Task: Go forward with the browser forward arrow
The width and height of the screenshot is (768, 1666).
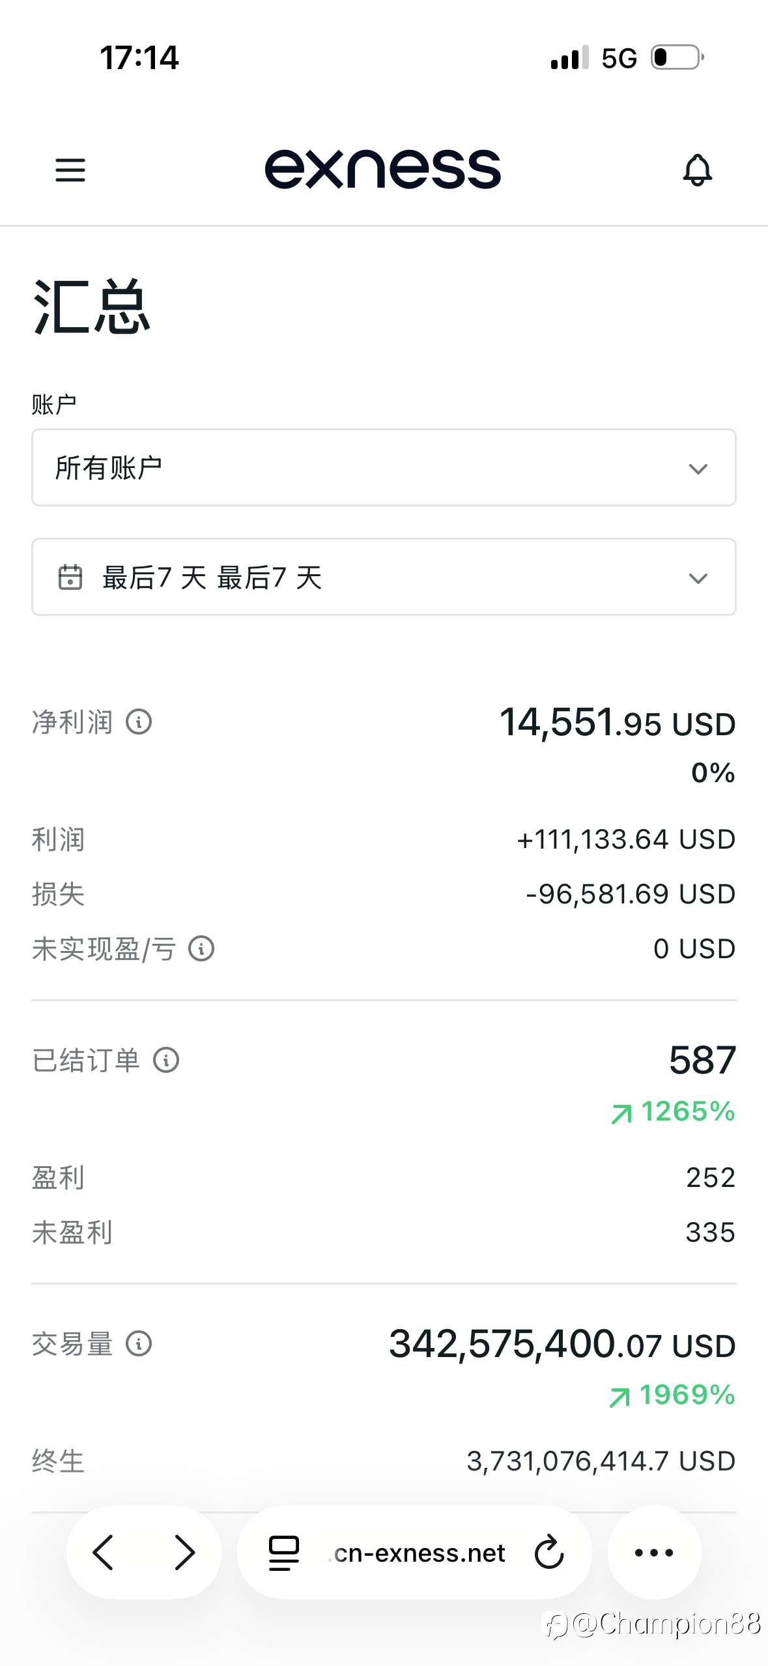Action: pyautogui.click(x=184, y=1553)
